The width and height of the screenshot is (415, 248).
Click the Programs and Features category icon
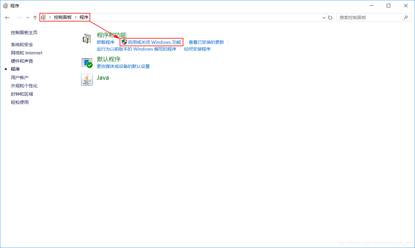point(87,38)
